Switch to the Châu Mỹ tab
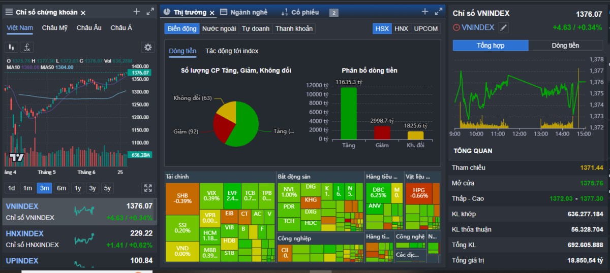The height and width of the screenshot is (273, 610). point(55,27)
